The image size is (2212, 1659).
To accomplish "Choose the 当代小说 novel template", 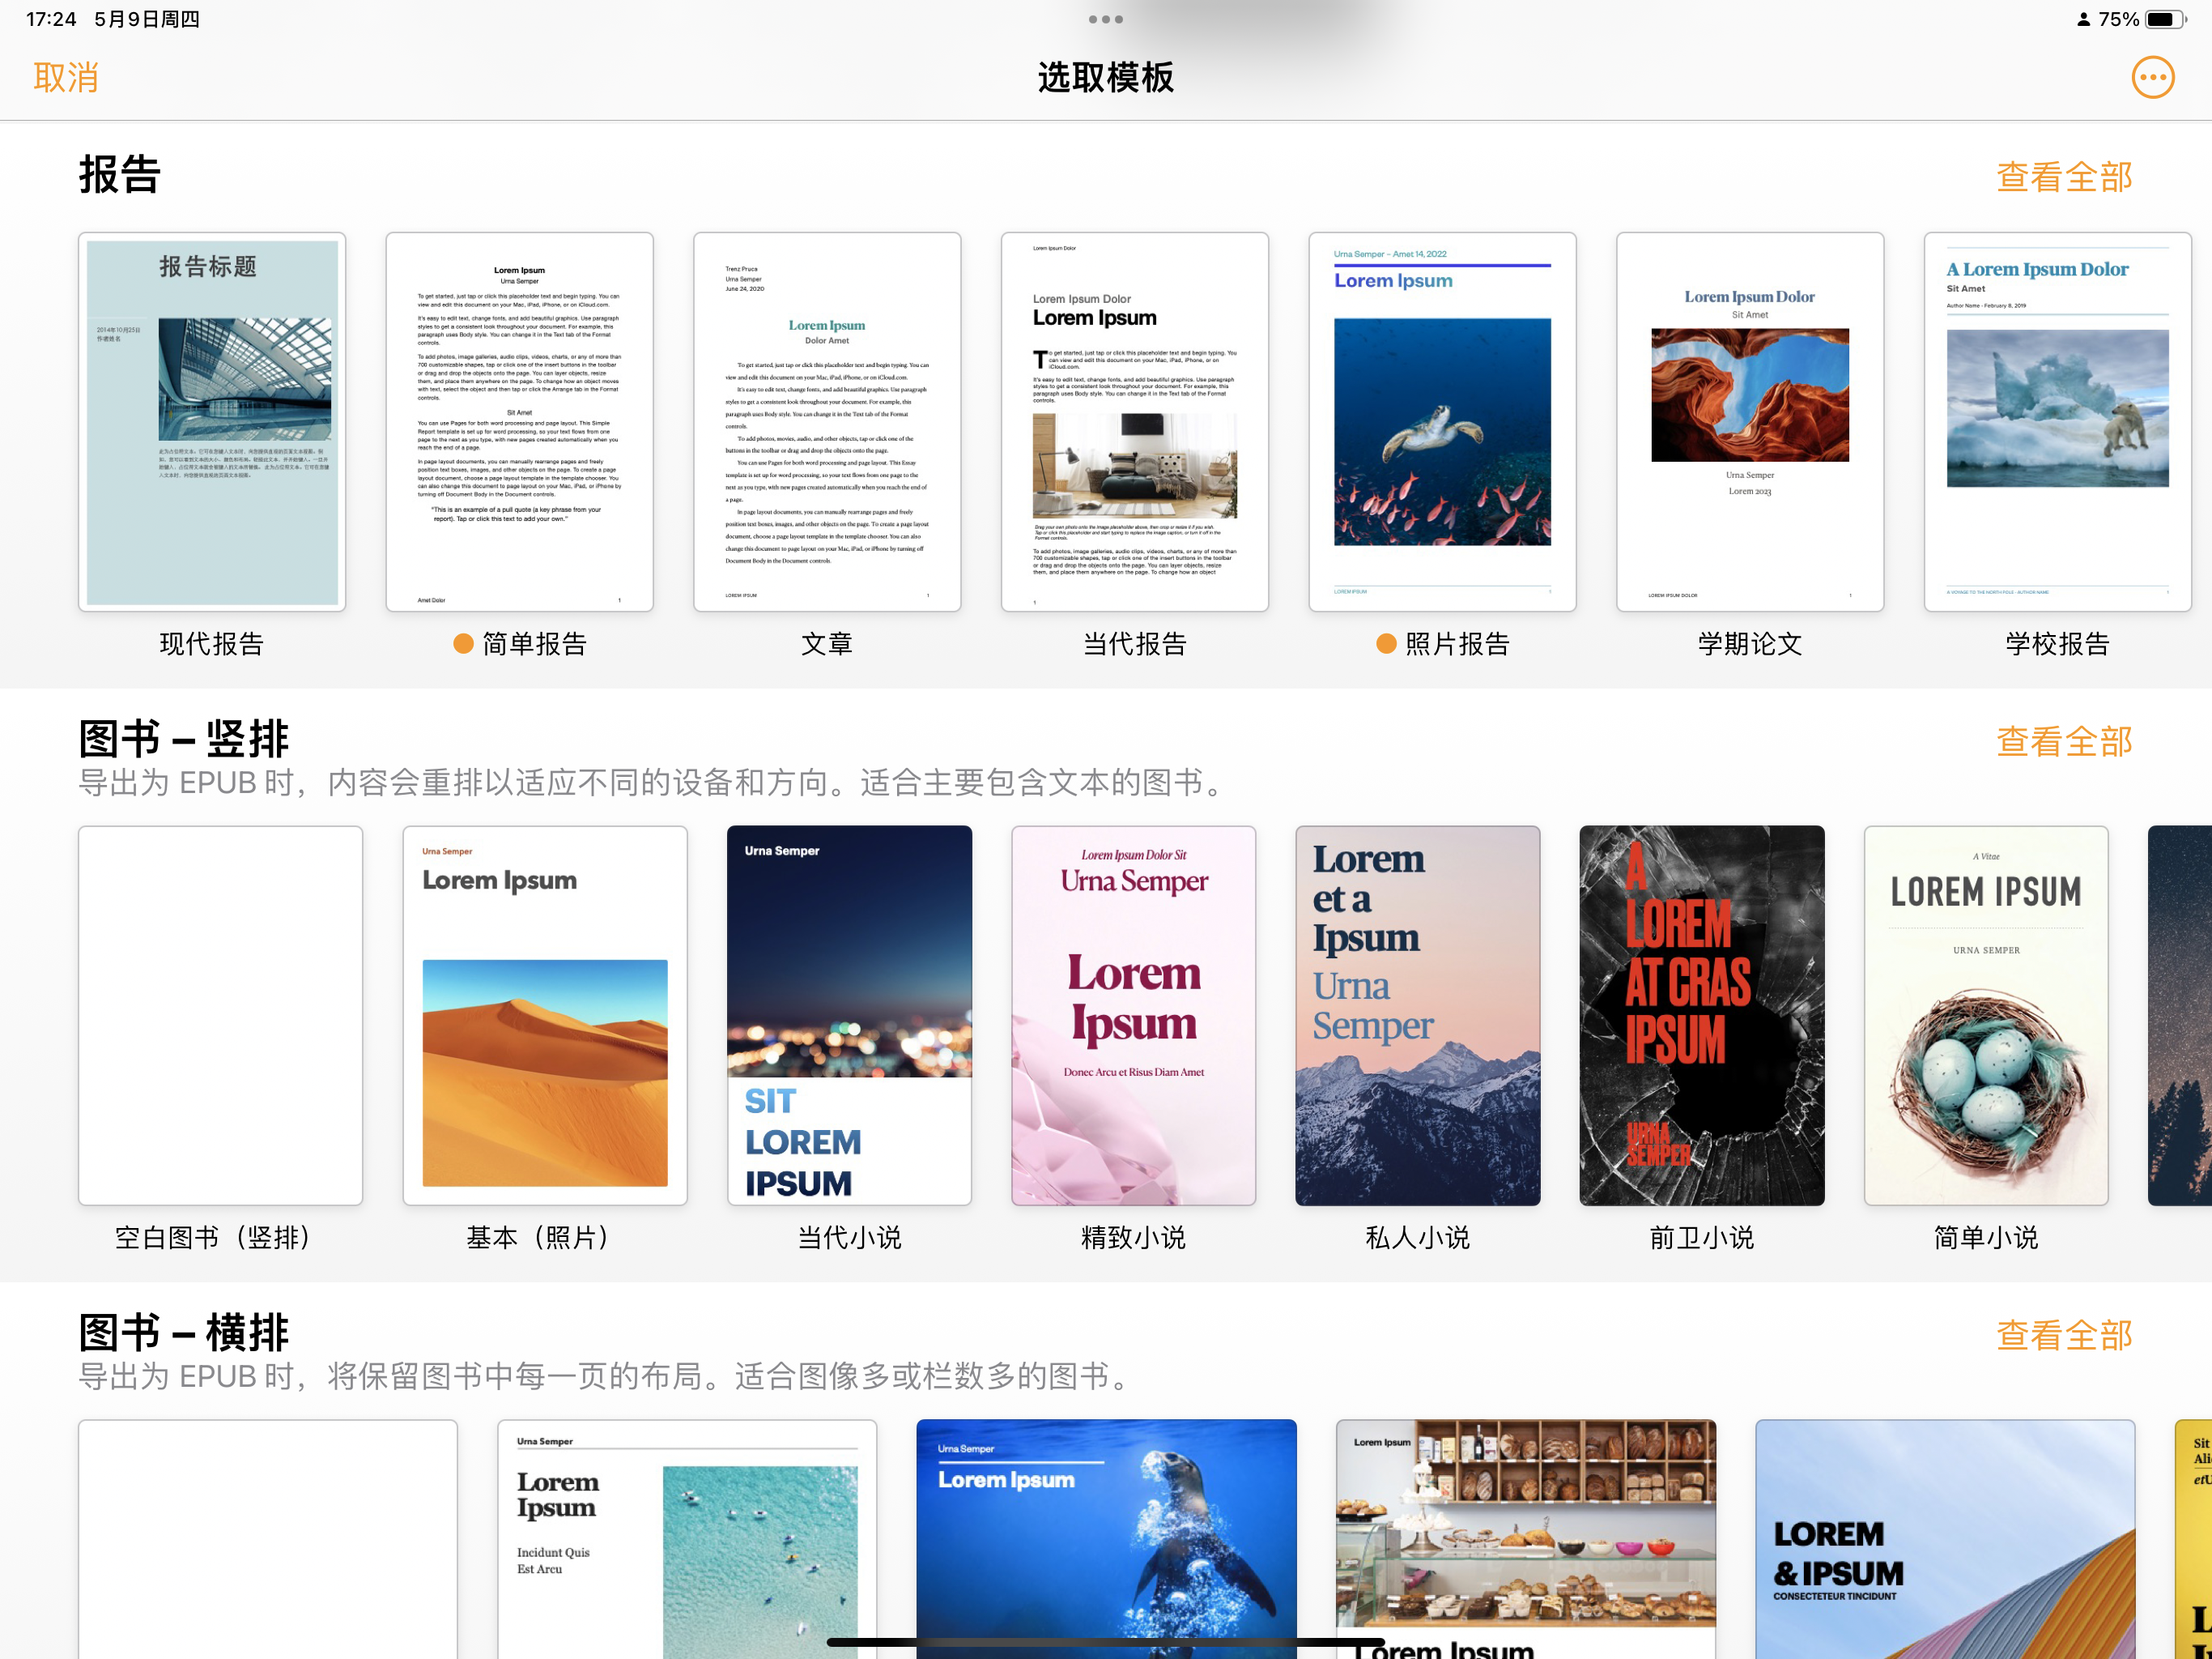I will pyautogui.click(x=849, y=1015).
